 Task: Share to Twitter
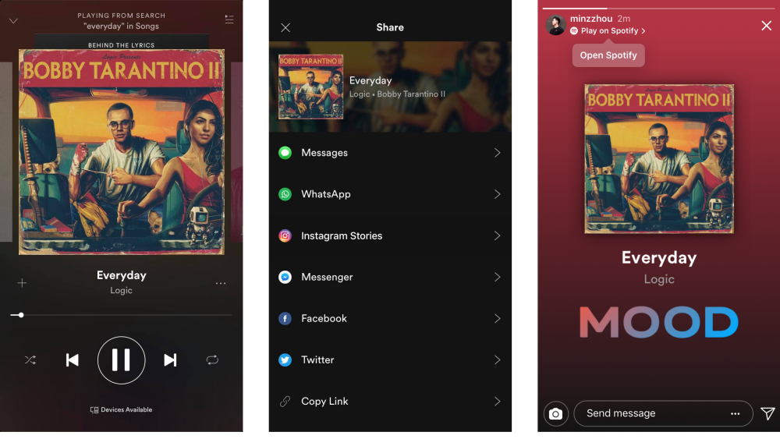click(390, 359)
